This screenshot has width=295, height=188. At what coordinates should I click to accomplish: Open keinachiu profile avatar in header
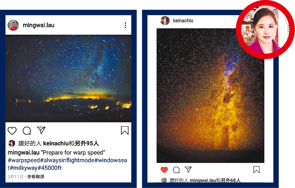[165, 20]
